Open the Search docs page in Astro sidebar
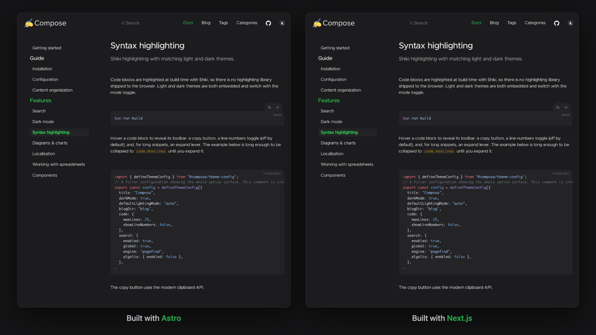 [39, 111]
